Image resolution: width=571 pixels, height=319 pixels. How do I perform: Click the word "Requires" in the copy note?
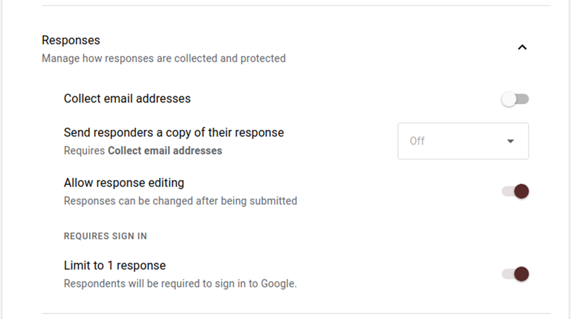click(x=84, y=150)
